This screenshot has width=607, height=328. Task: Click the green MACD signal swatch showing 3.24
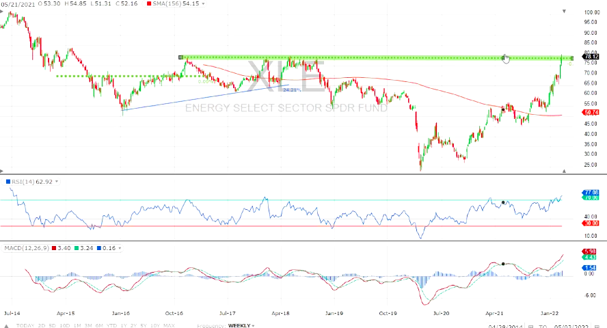point(77,248)
